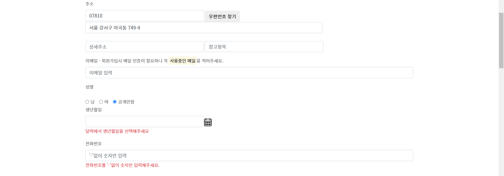Click the red 달력에서 생년월일을 선택해주세요 message
504x176 pixels.
coord(117,131)
